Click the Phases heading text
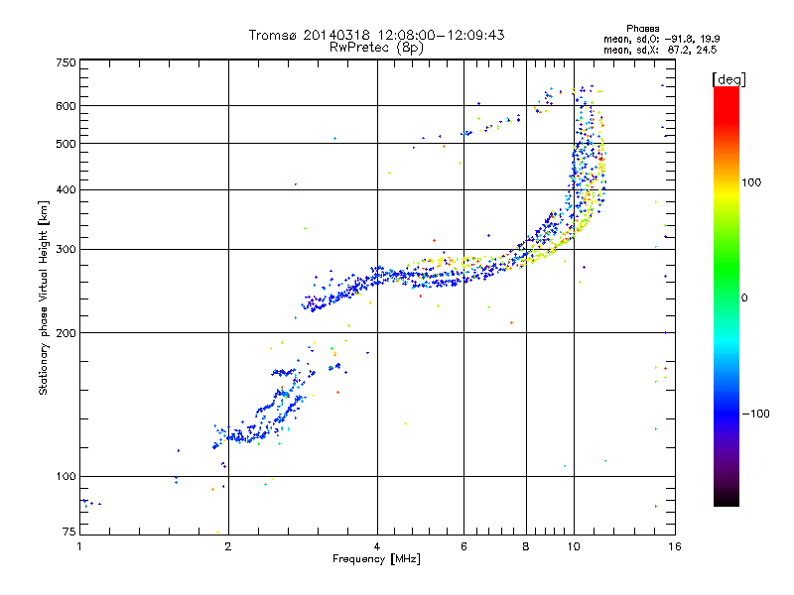Viewport: 794px width, 595px height. (642, 29)
